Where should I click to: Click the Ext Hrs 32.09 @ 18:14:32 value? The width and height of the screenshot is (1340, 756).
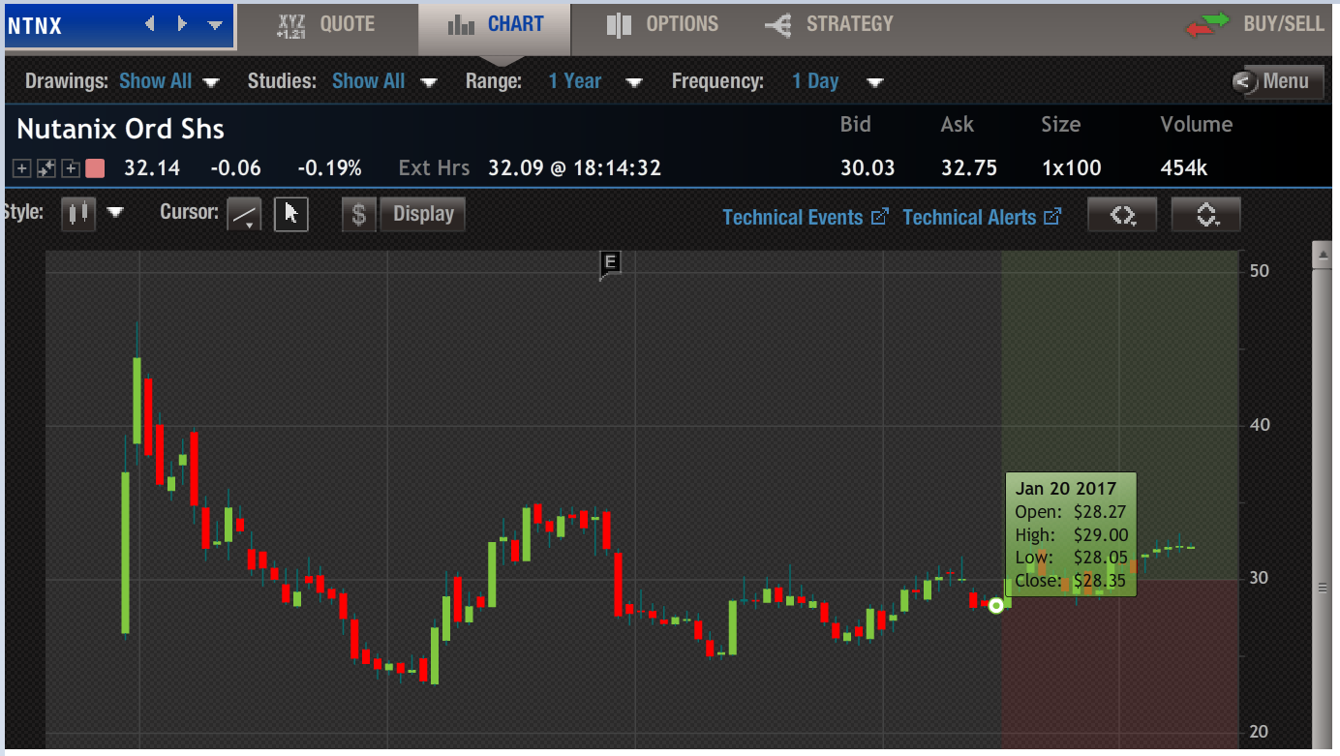(x=574, y=168)
